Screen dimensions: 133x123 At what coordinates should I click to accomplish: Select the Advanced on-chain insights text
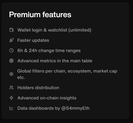[47, 98]
